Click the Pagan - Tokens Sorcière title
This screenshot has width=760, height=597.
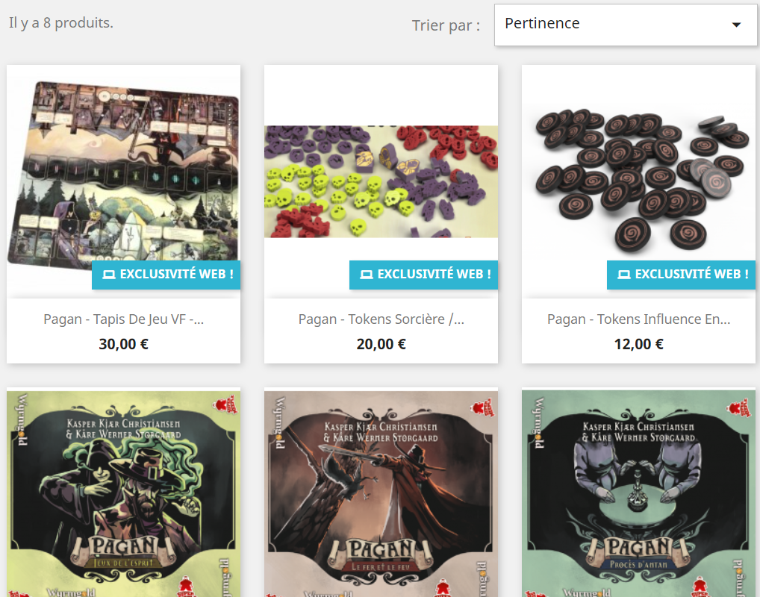pyautogui.click(x=381, y=319)
